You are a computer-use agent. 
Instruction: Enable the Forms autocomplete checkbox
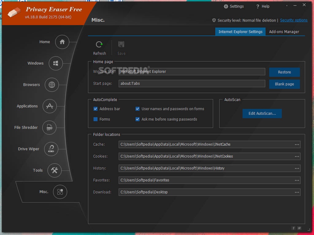[96, 119]
